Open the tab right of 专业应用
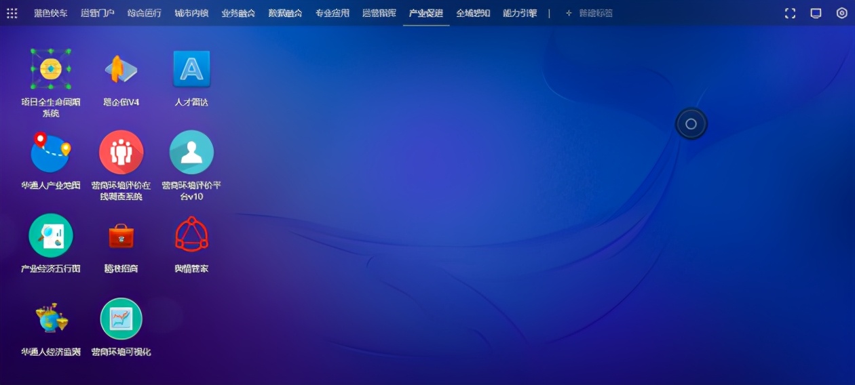Image resolution: width=855 pixels, height=385 pixels. [379, 13]
